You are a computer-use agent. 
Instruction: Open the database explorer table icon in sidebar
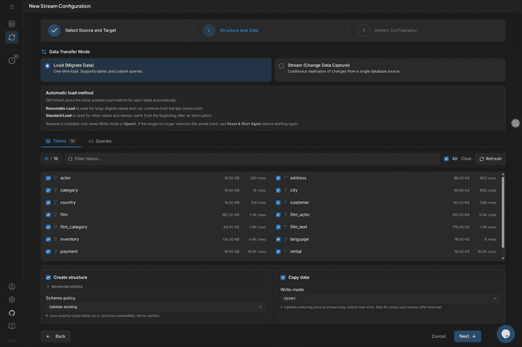[x=12, y=24]
